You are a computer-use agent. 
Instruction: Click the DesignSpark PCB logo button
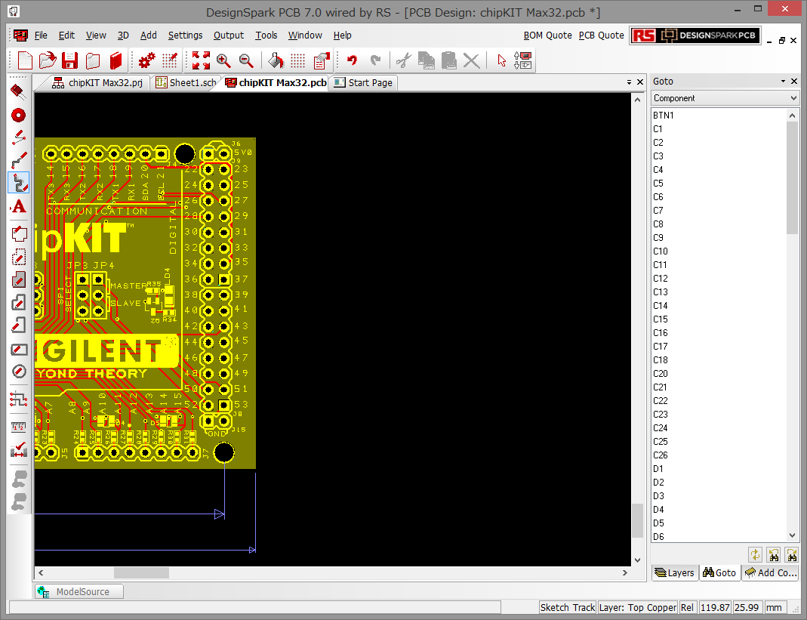[x=695, y=35]
